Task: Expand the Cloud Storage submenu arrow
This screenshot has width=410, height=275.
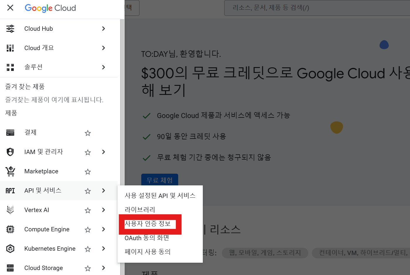Action: (103, 268)
